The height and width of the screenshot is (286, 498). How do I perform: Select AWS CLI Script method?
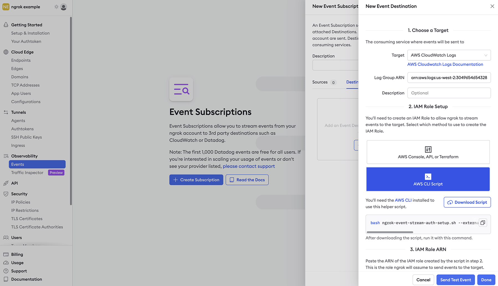click(428, 179)
